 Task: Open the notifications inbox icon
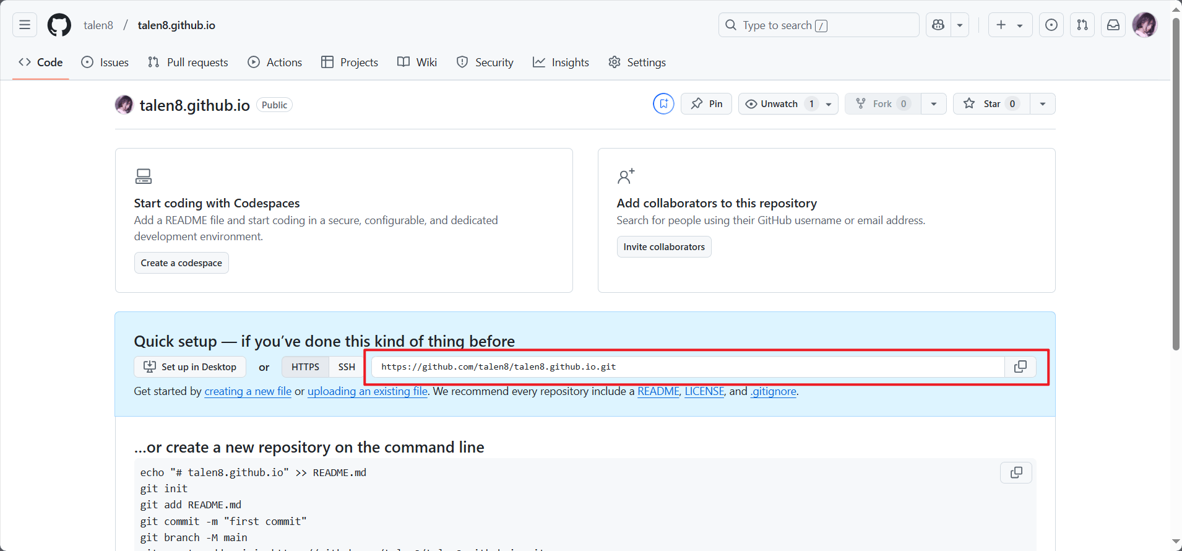click(x=1113, y=25)
